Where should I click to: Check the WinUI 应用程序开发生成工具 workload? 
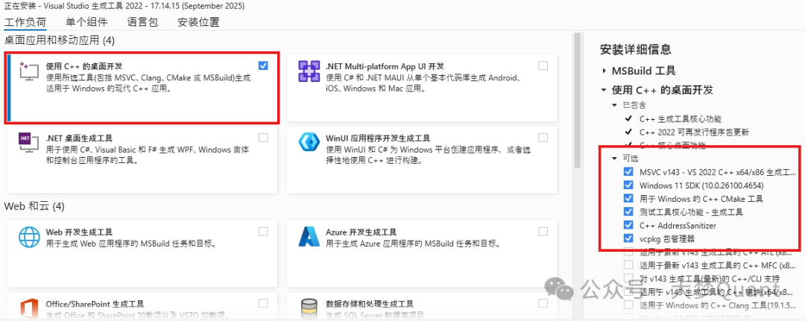coord(543,138)
